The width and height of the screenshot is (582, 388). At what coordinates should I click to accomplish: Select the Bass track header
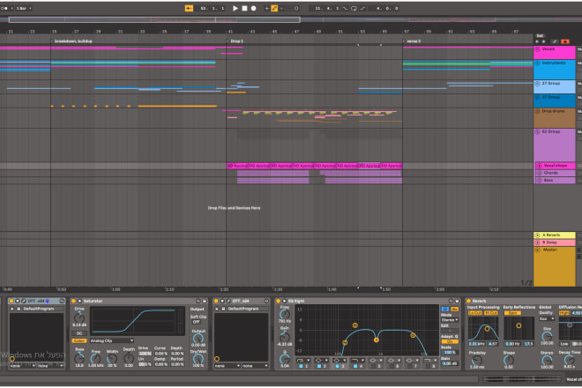pos(555,181)
